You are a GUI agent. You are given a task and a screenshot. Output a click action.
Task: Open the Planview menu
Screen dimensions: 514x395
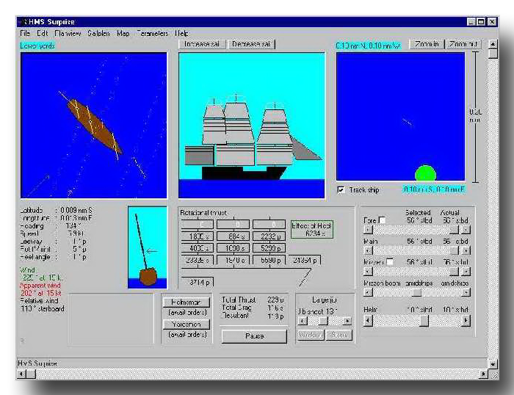[68, 34]
